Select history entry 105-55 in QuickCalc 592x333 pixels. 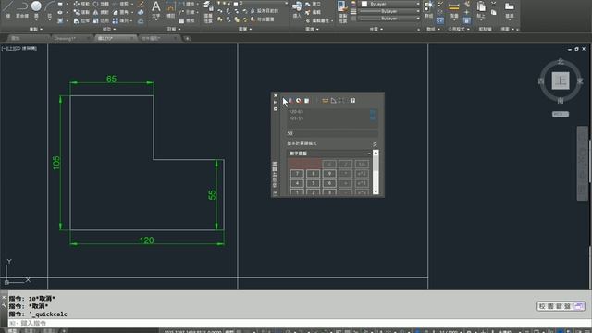tap(296, 118)
